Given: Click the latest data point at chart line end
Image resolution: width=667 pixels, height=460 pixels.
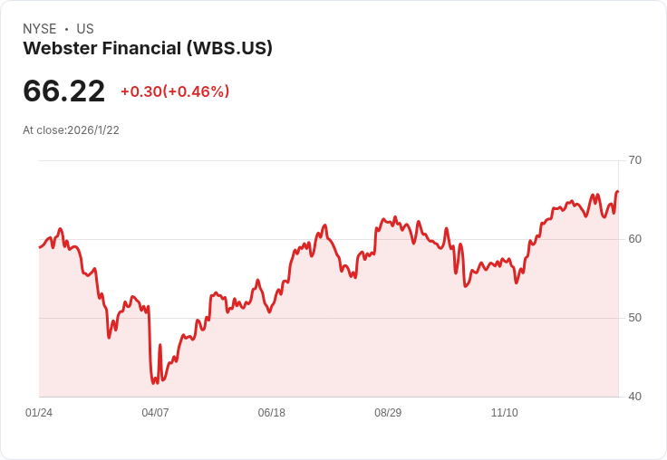Looking at the screenshot, I should click(618, 192).
